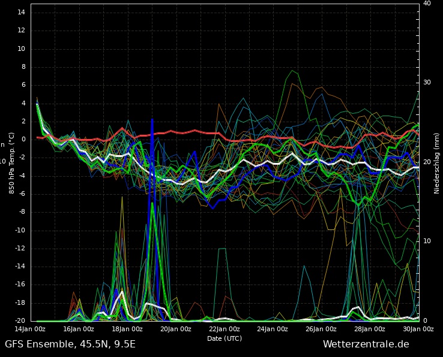Click the GFS Ensemble, 45.5N, 9.5E title

(x=70, y=344)
